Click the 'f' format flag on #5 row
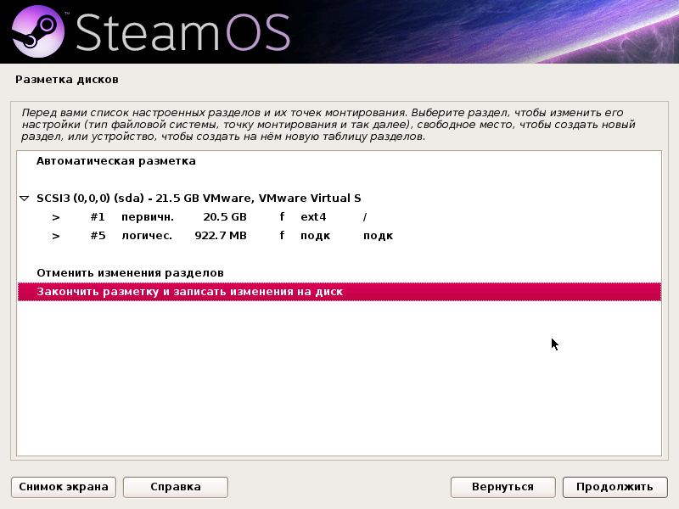This screenshot has width=679, height=509. (282, 235)
